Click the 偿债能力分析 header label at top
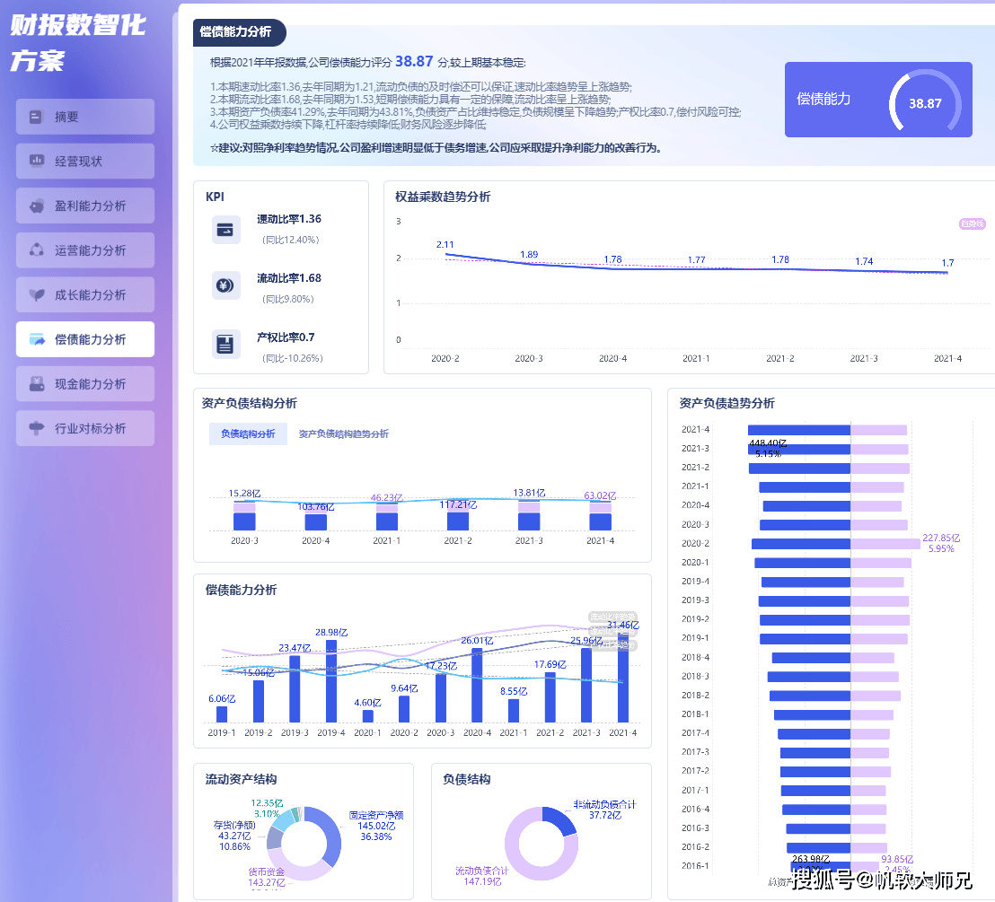This screenshot has width=995, height=902. pos(235,32)
